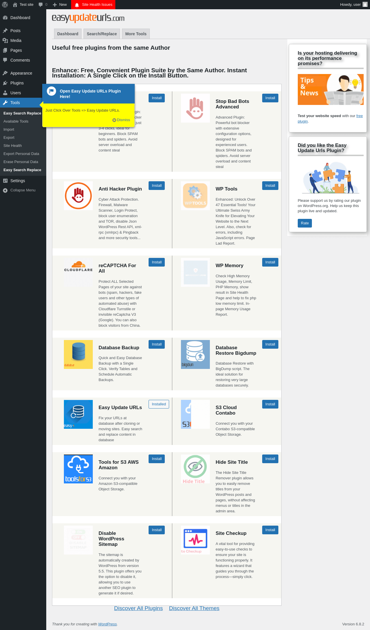Viewport: 370px width, 630px height.
Task: Click Installed button for Easy Update URLs
Action: 159,404
